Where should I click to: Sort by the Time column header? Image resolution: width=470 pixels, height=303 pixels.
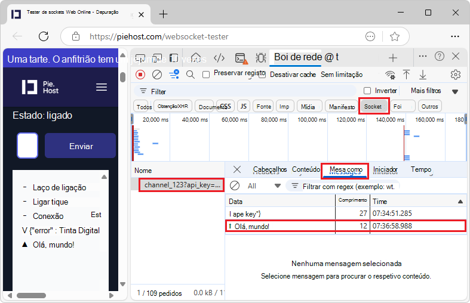tap(418, 201)
